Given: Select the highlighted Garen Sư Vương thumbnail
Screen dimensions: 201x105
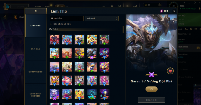Looking at the screenshot, I should pyautogui.click(x=92, y=53).
